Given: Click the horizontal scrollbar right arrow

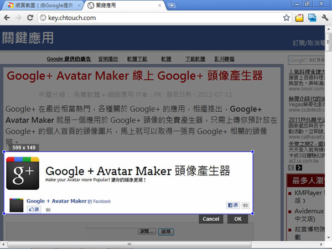Looking at the screenshot, I should (x=321, y=245).
